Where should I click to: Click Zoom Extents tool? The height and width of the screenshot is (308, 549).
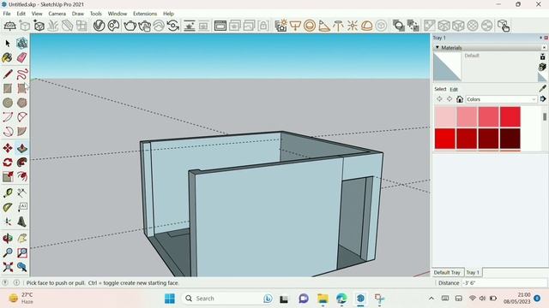(x=8, y=267)
